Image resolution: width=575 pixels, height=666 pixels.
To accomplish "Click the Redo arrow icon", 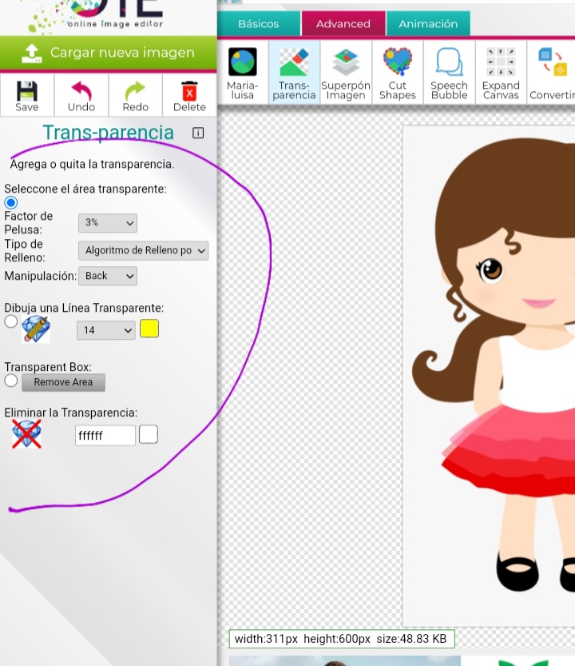I will pyautogui.click(x=135, y=95).
